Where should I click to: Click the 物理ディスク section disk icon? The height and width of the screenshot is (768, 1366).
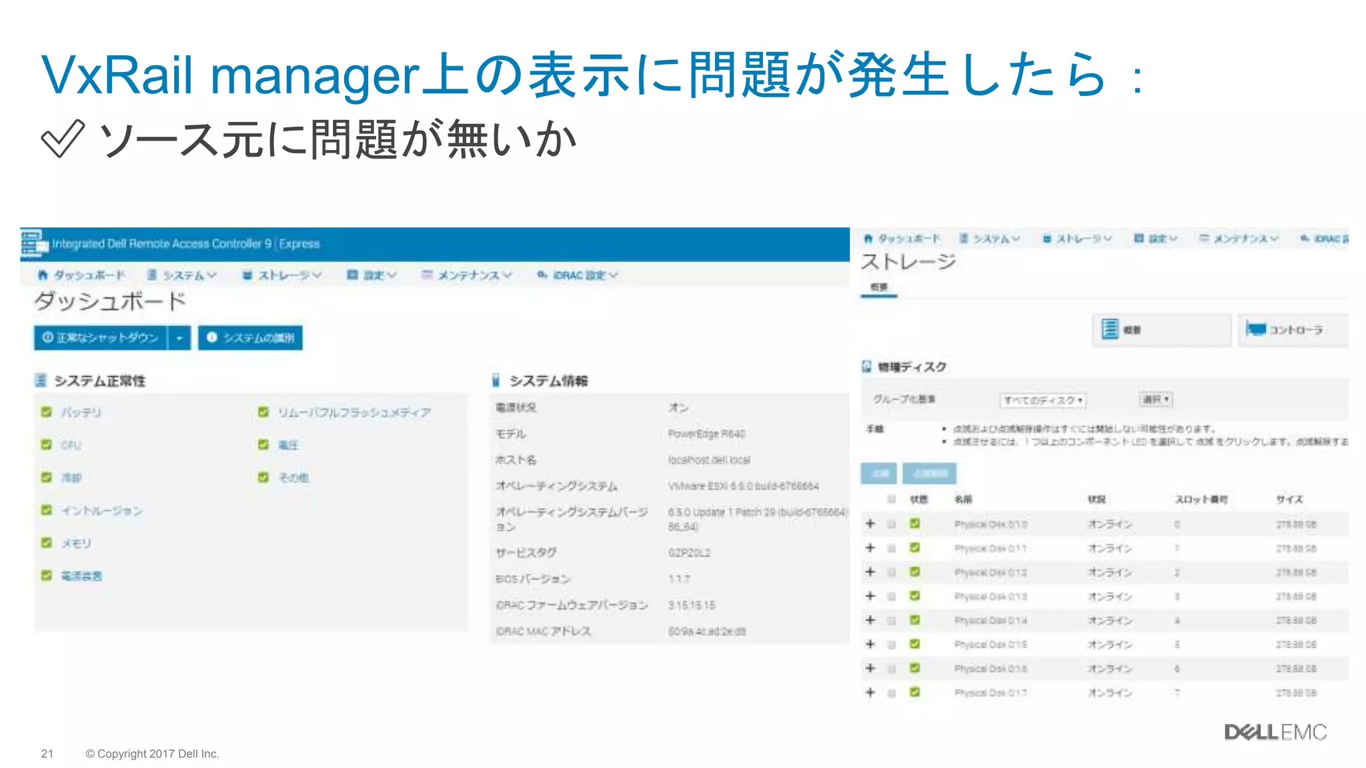pyautogui.click(x=866, y=367)
